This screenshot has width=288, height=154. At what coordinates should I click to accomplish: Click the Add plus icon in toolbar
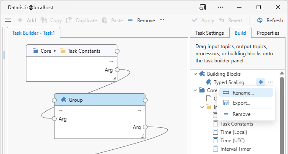(x=20, y=20)
